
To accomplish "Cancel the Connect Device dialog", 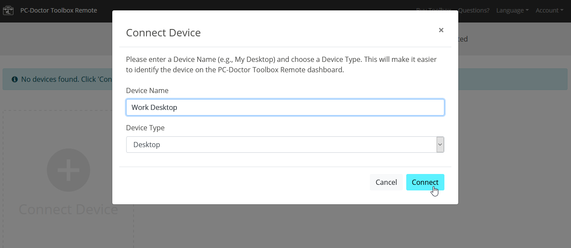I will 386,182.
